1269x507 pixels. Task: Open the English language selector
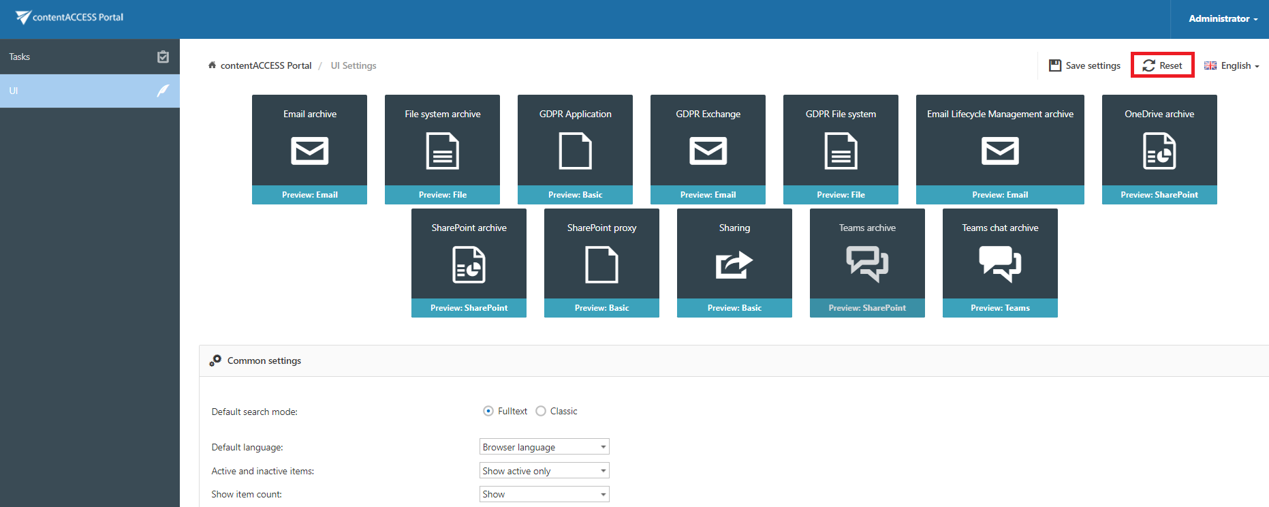(x=1232, y=65)
